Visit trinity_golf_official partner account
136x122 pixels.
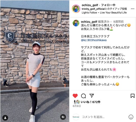tap(93, 9)
